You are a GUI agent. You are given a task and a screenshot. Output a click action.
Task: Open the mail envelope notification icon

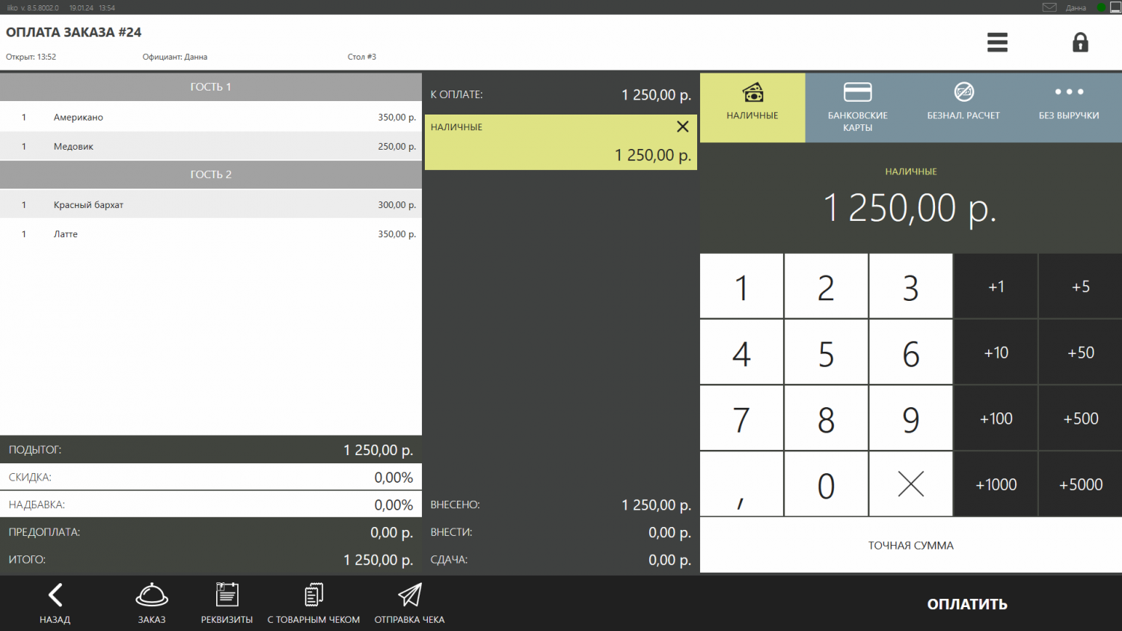[x=1049, y=7]
